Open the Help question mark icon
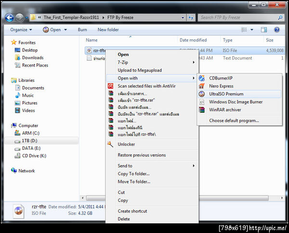This screenshot has height=233, width=289. pos(276,30)
